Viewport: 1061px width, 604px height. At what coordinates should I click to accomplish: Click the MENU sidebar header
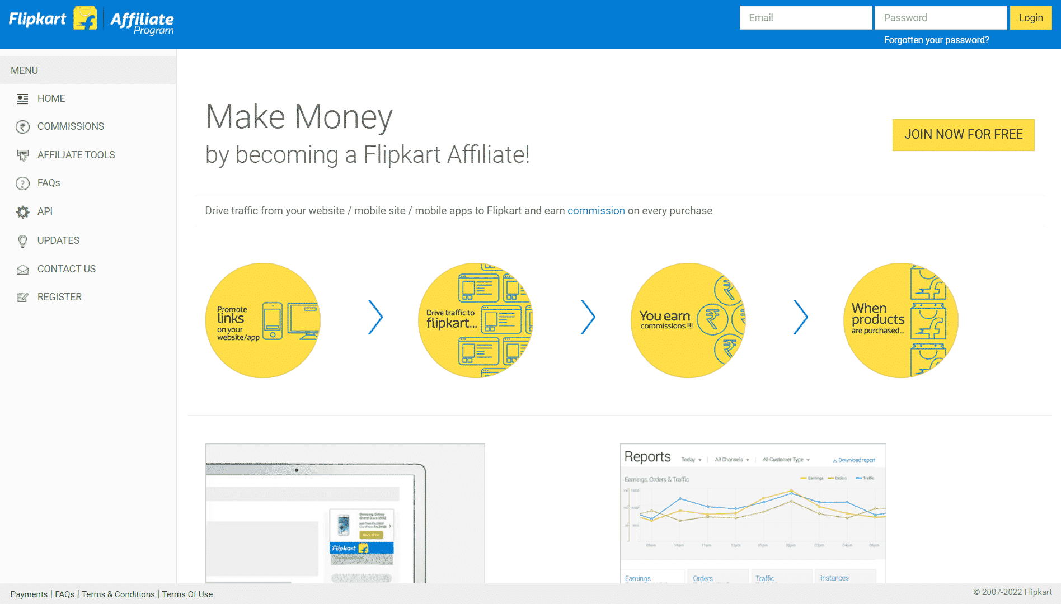click(88, 70)
